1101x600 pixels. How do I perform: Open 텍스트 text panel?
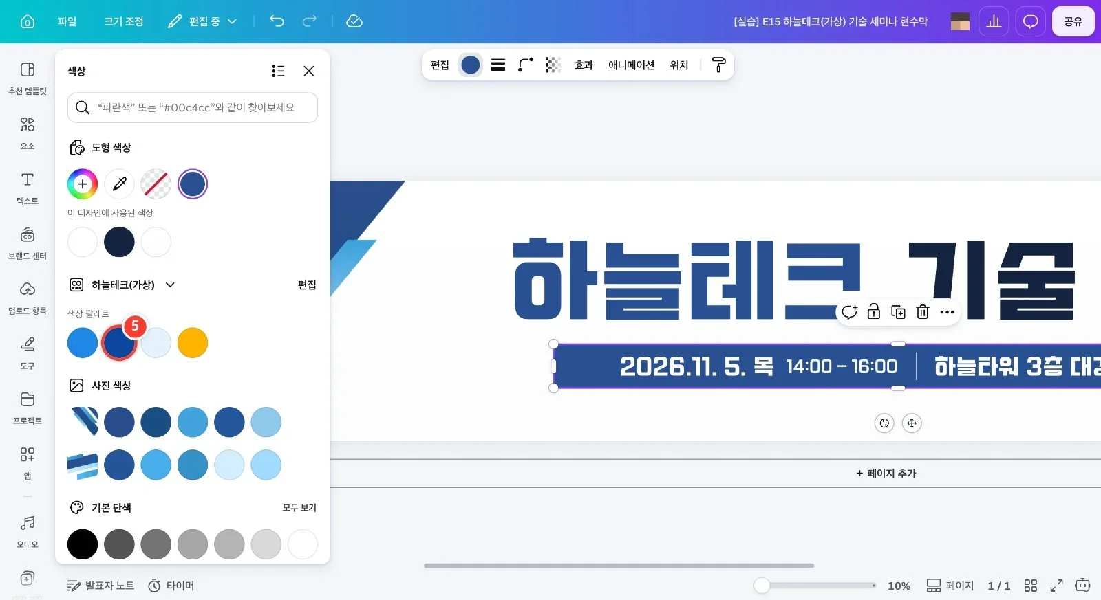28,188
